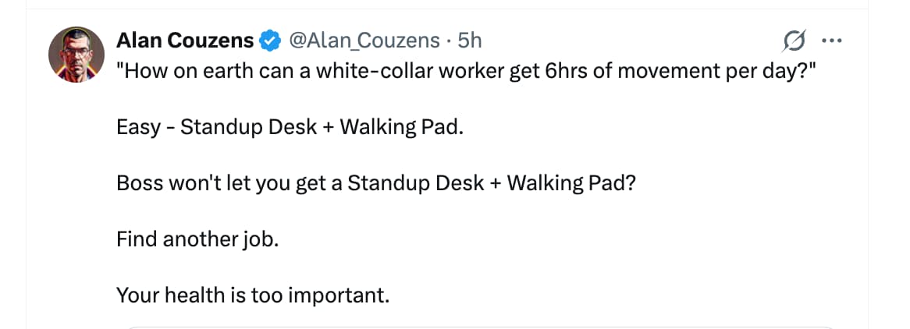The width and height of the screenshot is (910, 329).
Task: Open Alan Couzens' profile avatar
Action: point(76,54)
